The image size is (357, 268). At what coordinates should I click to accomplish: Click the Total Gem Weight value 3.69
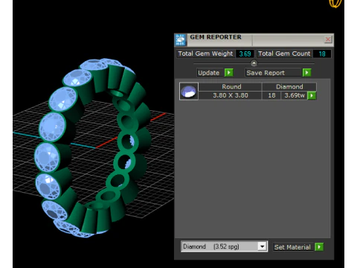click(x=245, y=54)
